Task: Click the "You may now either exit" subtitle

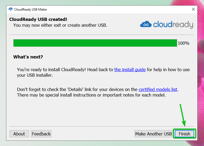Action: [x=60, y=25]
